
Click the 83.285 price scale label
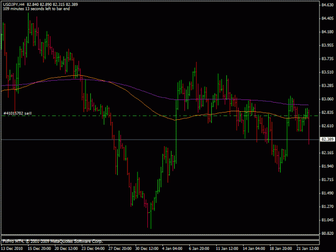327,85
